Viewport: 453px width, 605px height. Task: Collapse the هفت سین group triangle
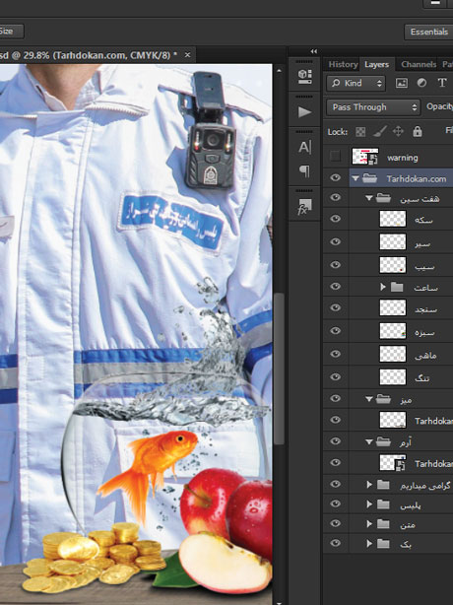(369, 198)
